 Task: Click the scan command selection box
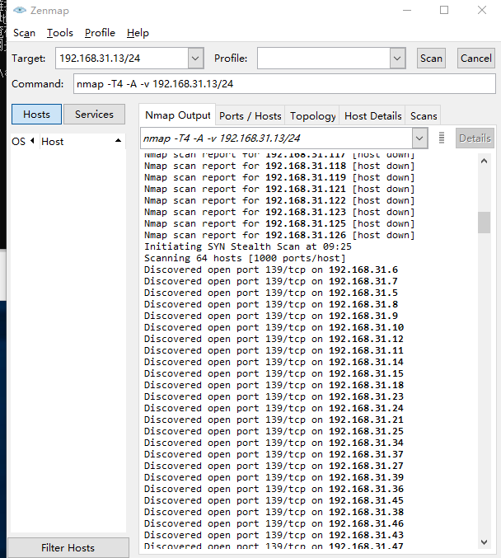(x=277, y=138)
